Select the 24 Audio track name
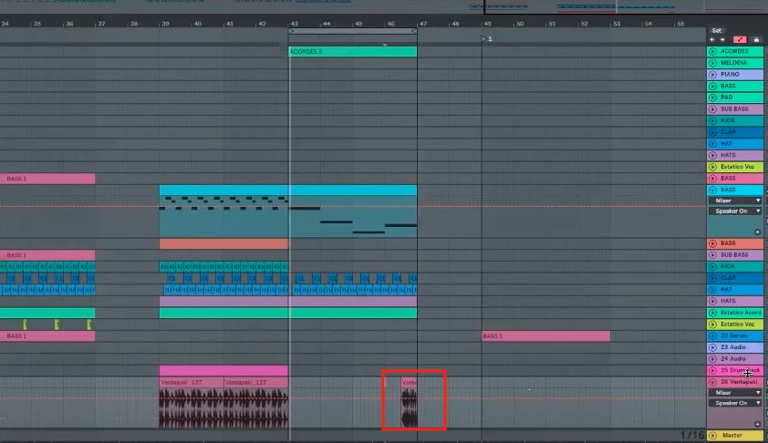This screenshot has height=443, width=768. pyautogui.click(x=733, y=359)
